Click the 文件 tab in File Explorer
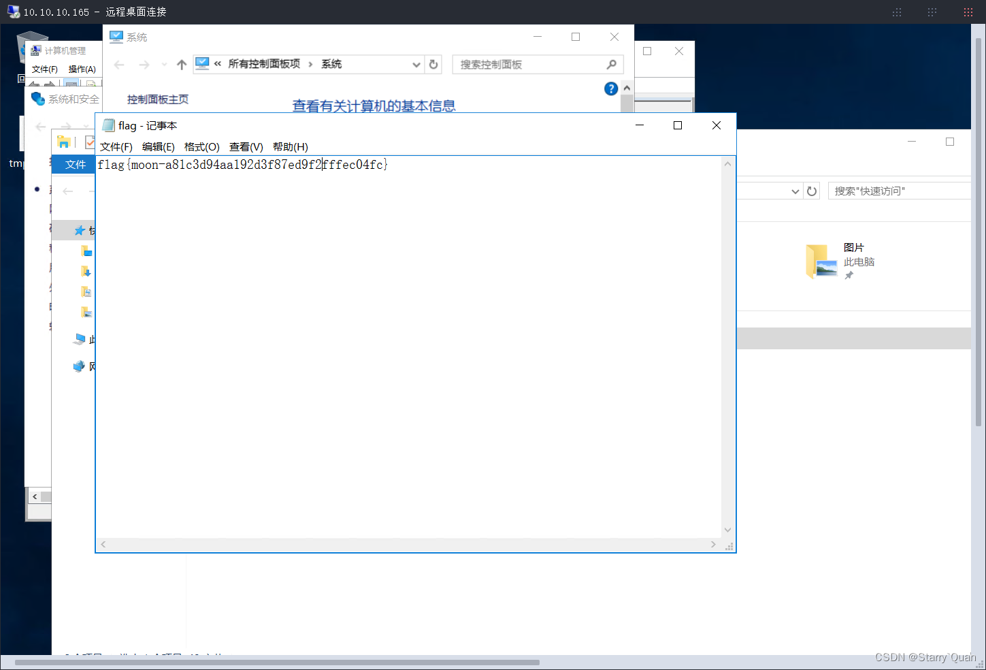 pos(75,164)
